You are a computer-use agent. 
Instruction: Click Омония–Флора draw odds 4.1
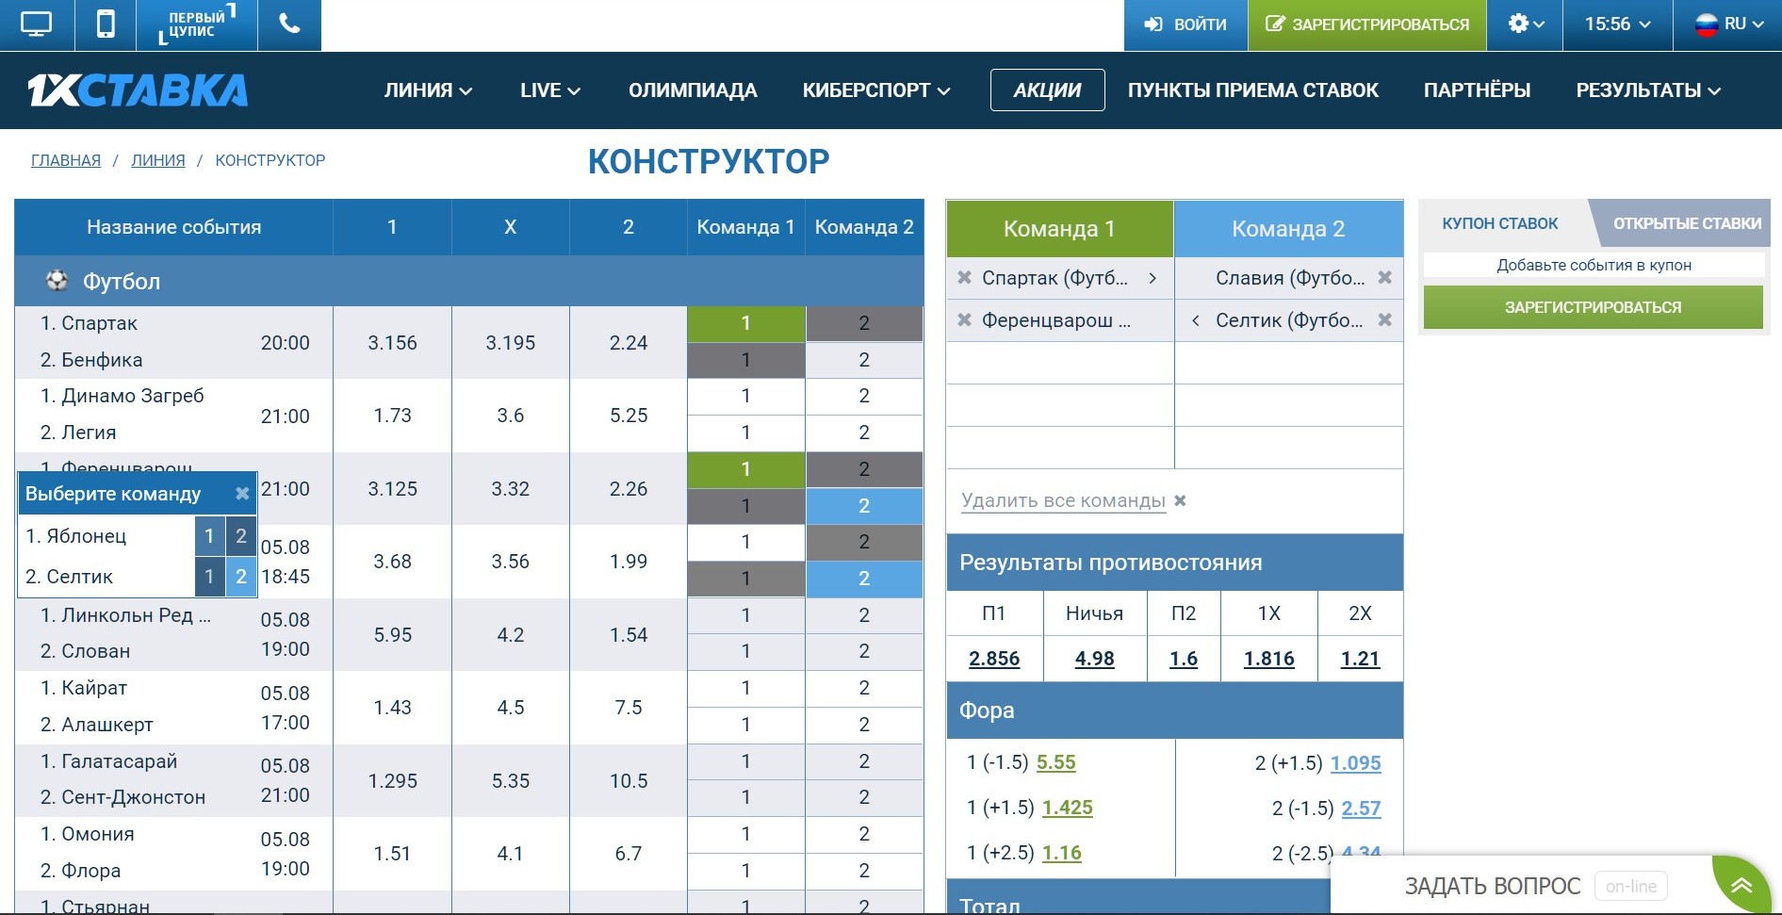(x=510, y=854)
